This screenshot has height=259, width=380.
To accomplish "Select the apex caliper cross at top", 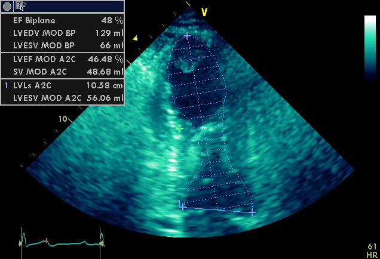I will coord(187,36).
